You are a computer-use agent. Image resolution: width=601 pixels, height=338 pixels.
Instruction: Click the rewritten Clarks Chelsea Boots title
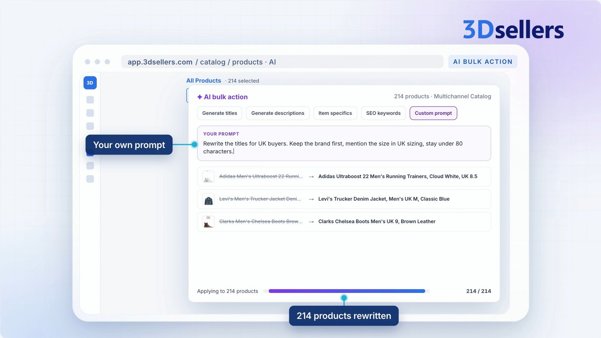tap(377, 222)
